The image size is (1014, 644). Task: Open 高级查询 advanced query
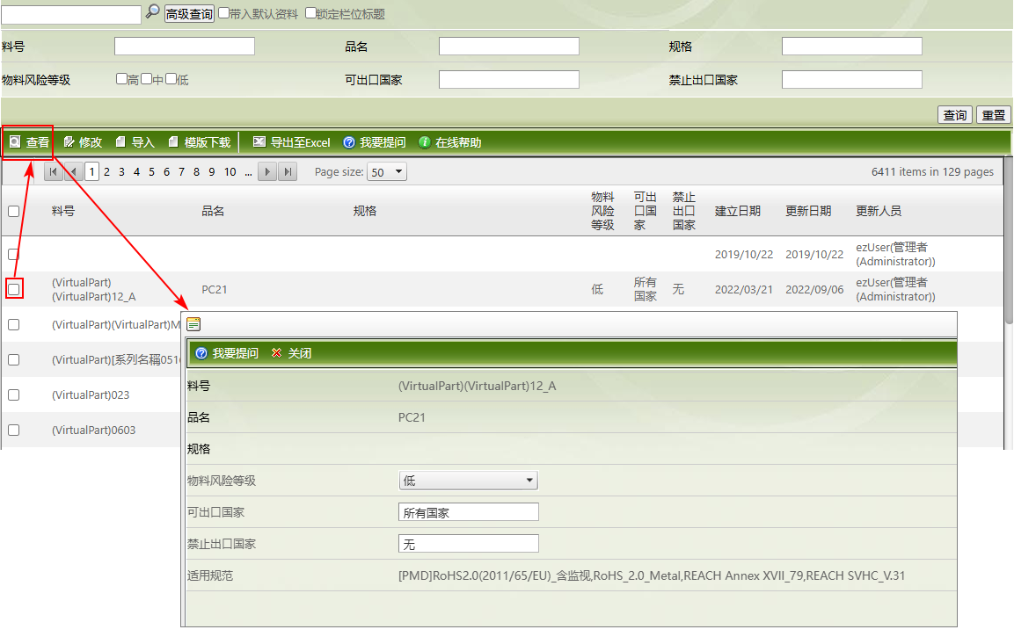pyautogui.click(x=189, y=13)
